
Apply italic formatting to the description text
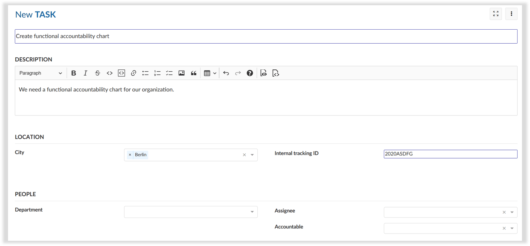[x=86, y=73]
